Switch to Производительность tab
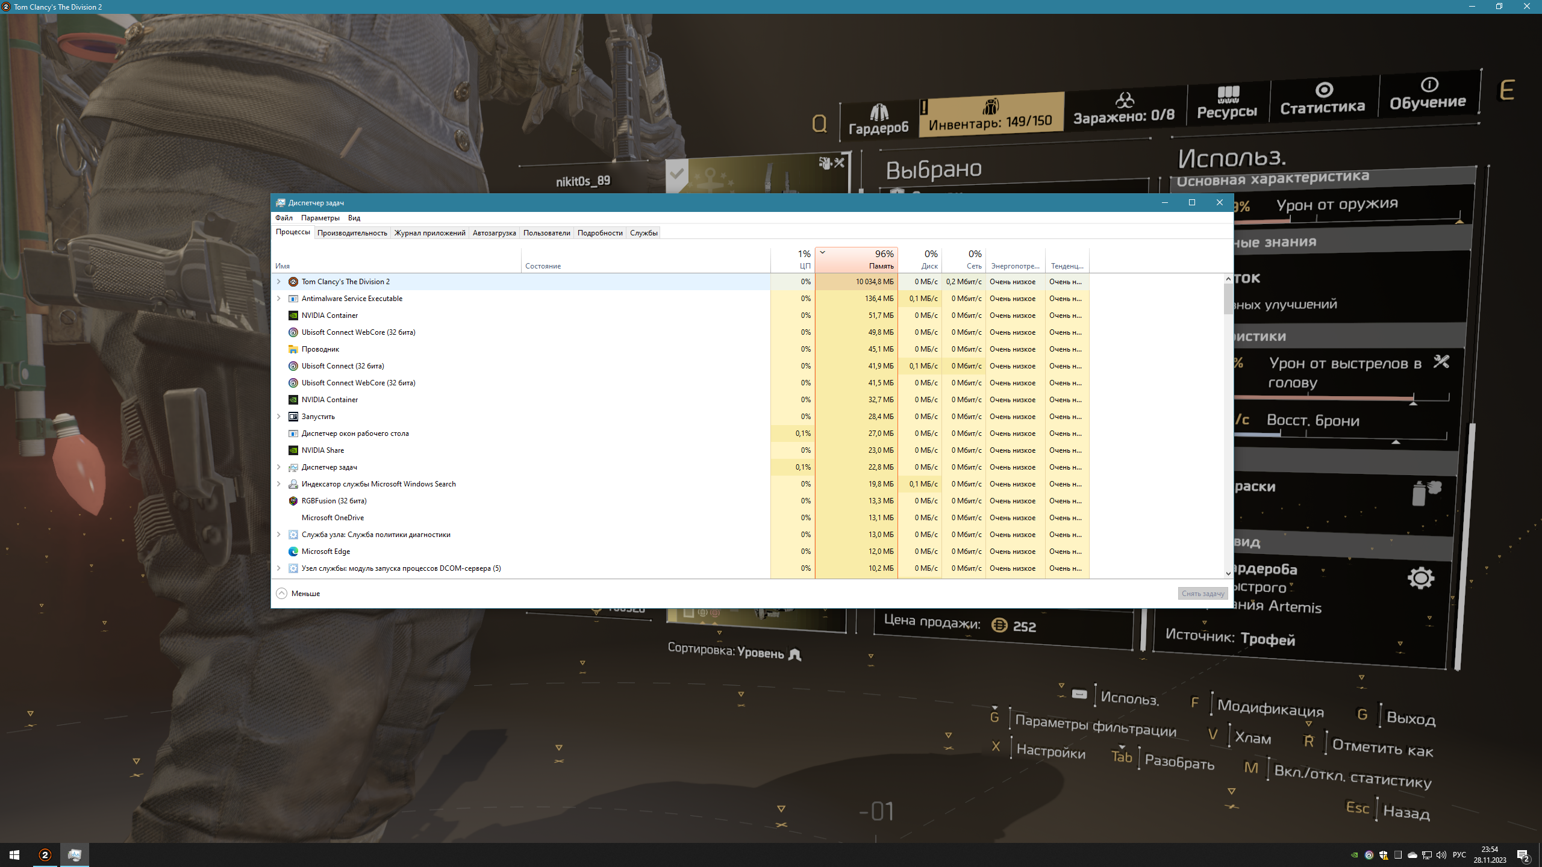The height and width of the screenshot is (867, 1542). coord(352,233)
